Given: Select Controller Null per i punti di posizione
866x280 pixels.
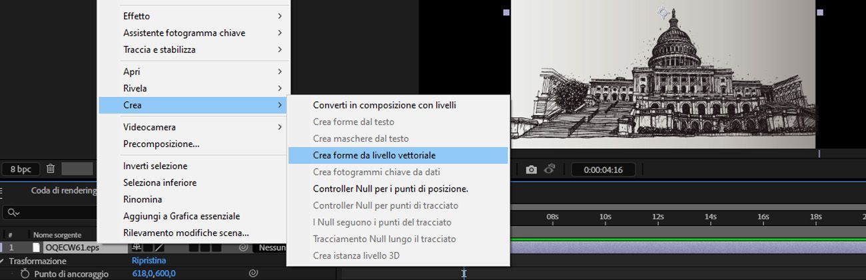Looking at the screenshot, I should click(x=398, y=189).
